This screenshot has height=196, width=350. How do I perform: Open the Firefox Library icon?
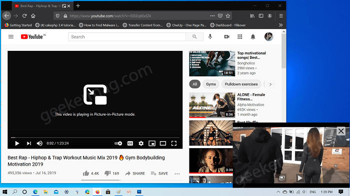click(x=252, y=16)
